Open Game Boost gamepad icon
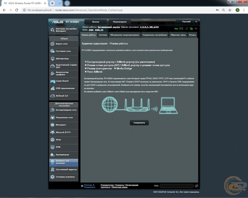Image resolution: width=248 pixels, height=198 pixels. pos(52,81)
